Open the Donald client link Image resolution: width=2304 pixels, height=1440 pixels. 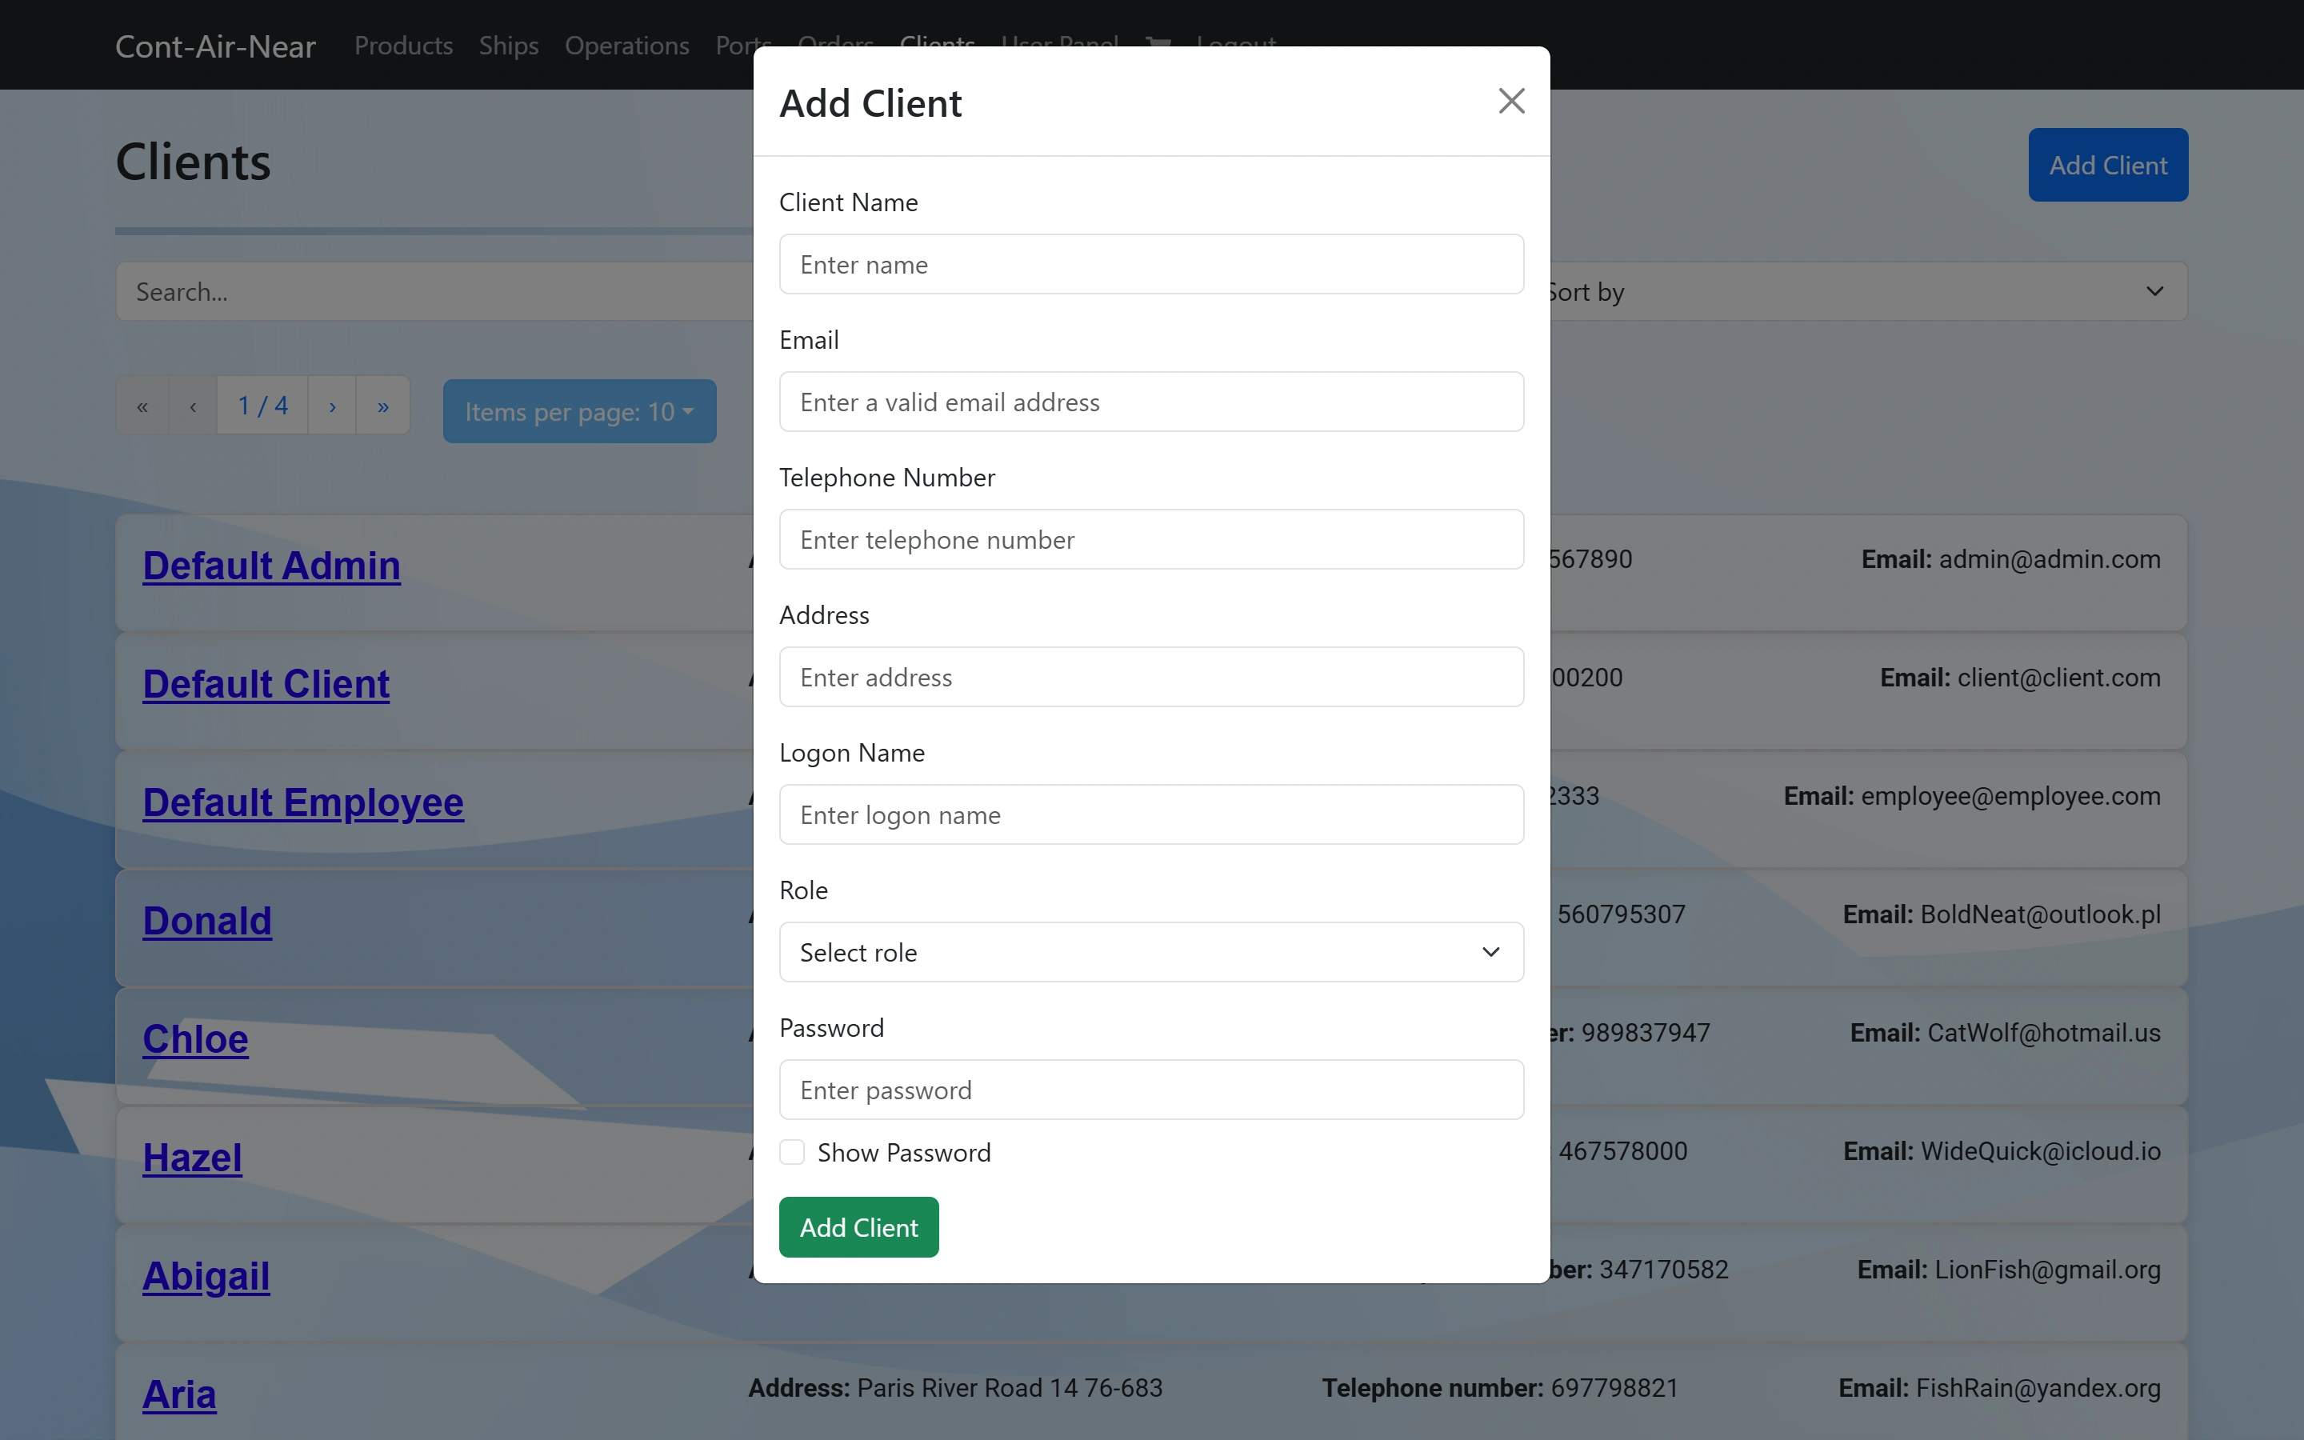point(206,921)
